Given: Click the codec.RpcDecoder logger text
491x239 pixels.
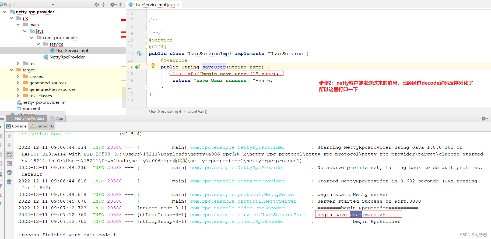Looking at the screenshot, I should pyautogui.click(x=237, y=208).
